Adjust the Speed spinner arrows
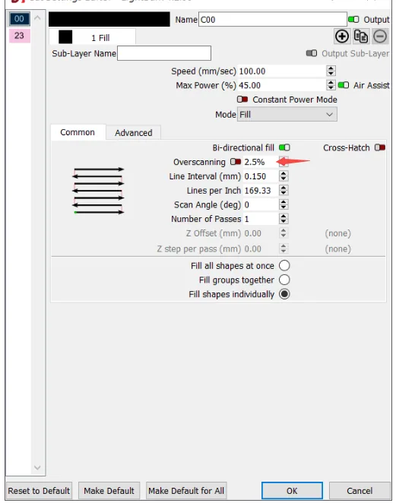This screenshot has height=503, width=396. (x=331, y=71)
